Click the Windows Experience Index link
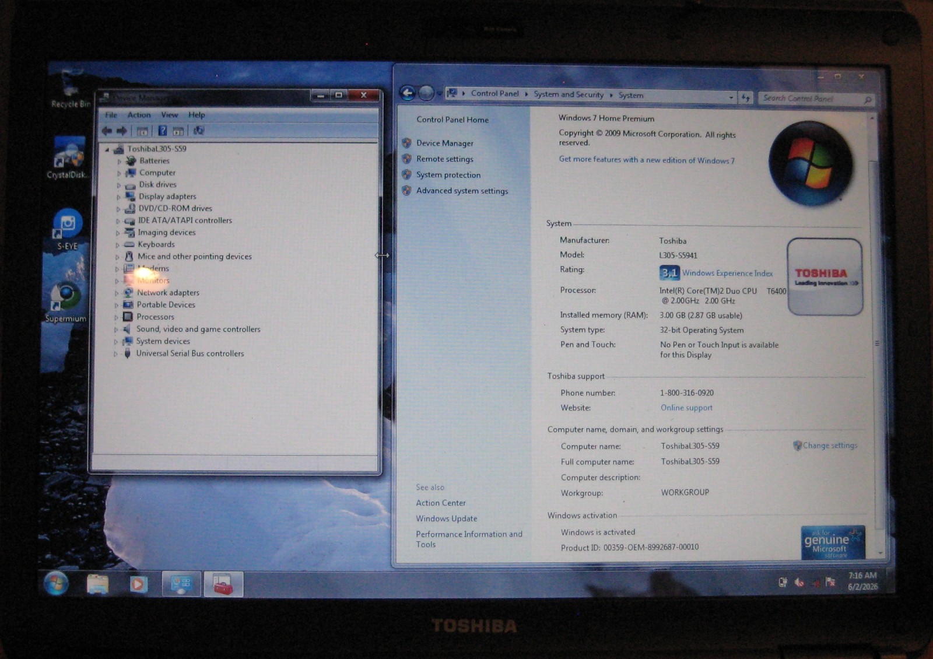Image resolution: width=933 pixels, height=659 pixels. click(x=728, y=273)
